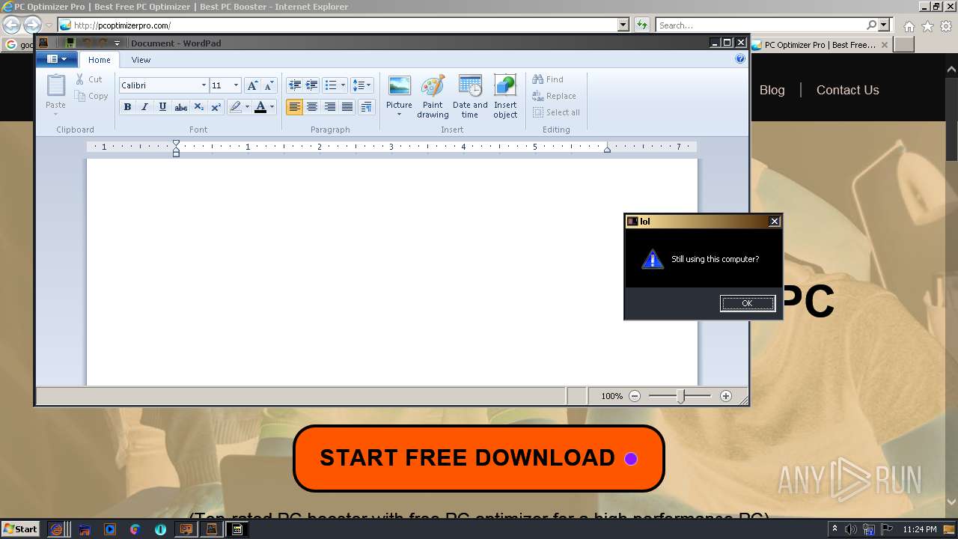The image size is (958, 539).
Task: Toggle Bold formatting
Action: tap(127, 107)
